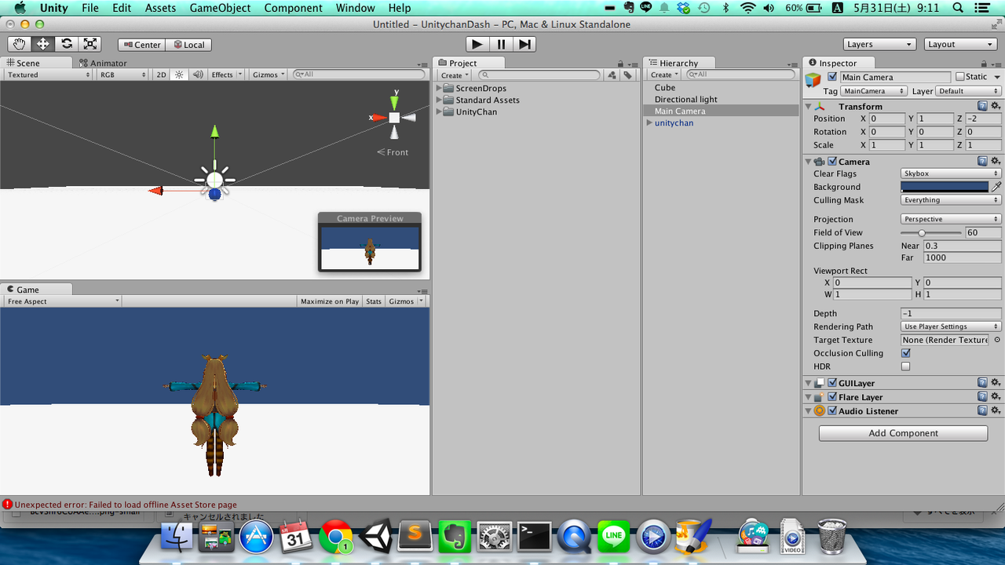
Task: Expand unitychan in Hierarchy
Action: (x=649, y=122)
